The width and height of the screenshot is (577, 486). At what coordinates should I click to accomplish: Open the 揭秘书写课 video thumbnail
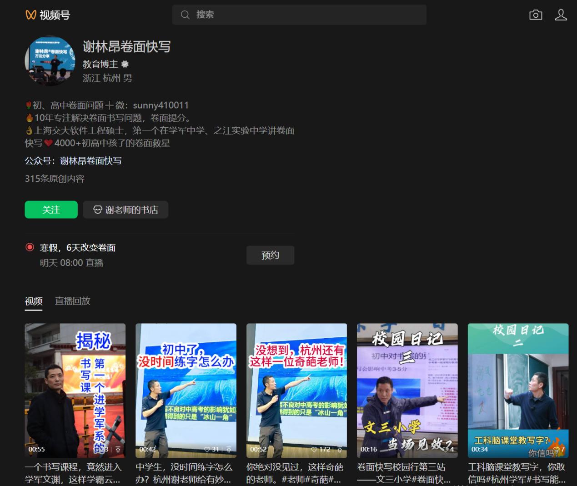(75, 390)
